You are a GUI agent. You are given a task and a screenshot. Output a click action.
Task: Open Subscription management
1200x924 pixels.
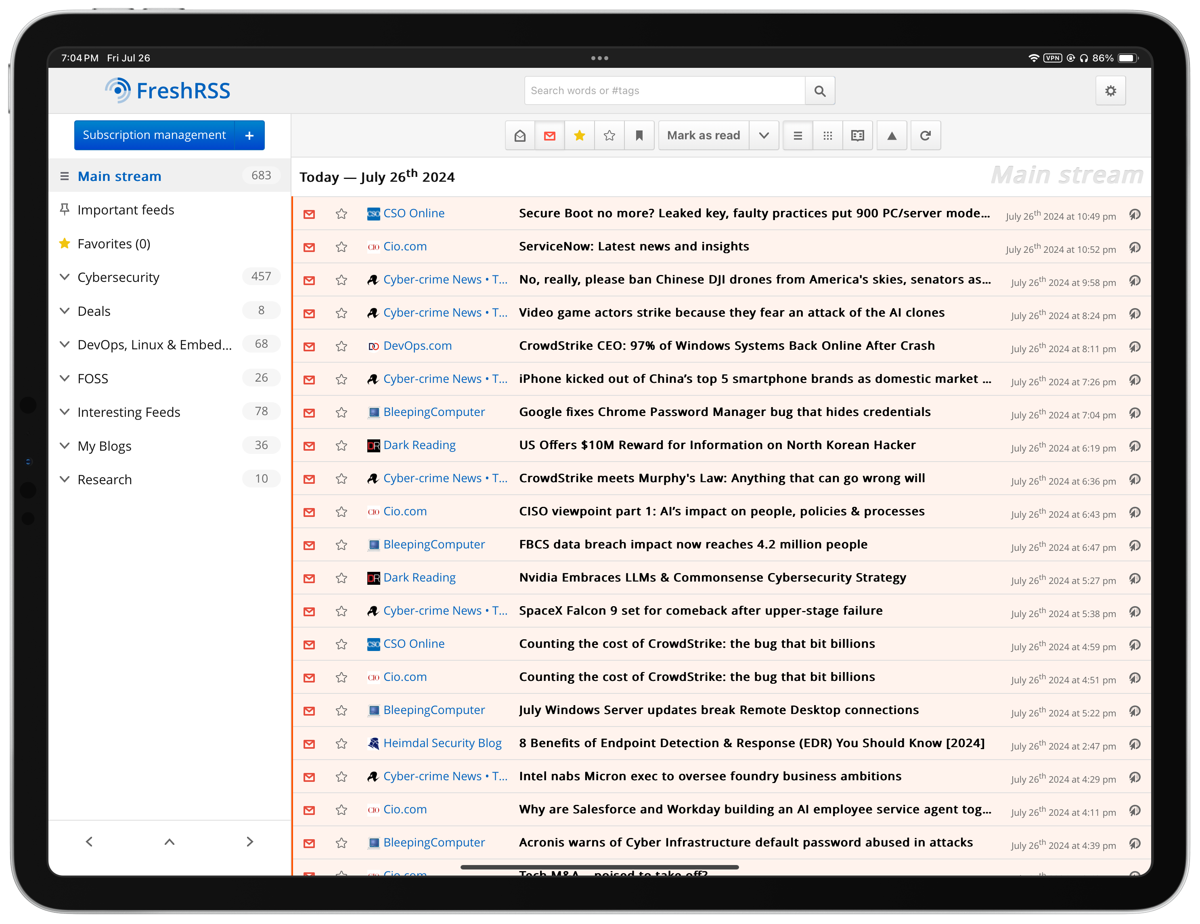pyautogui.click(x=155, y=135)
